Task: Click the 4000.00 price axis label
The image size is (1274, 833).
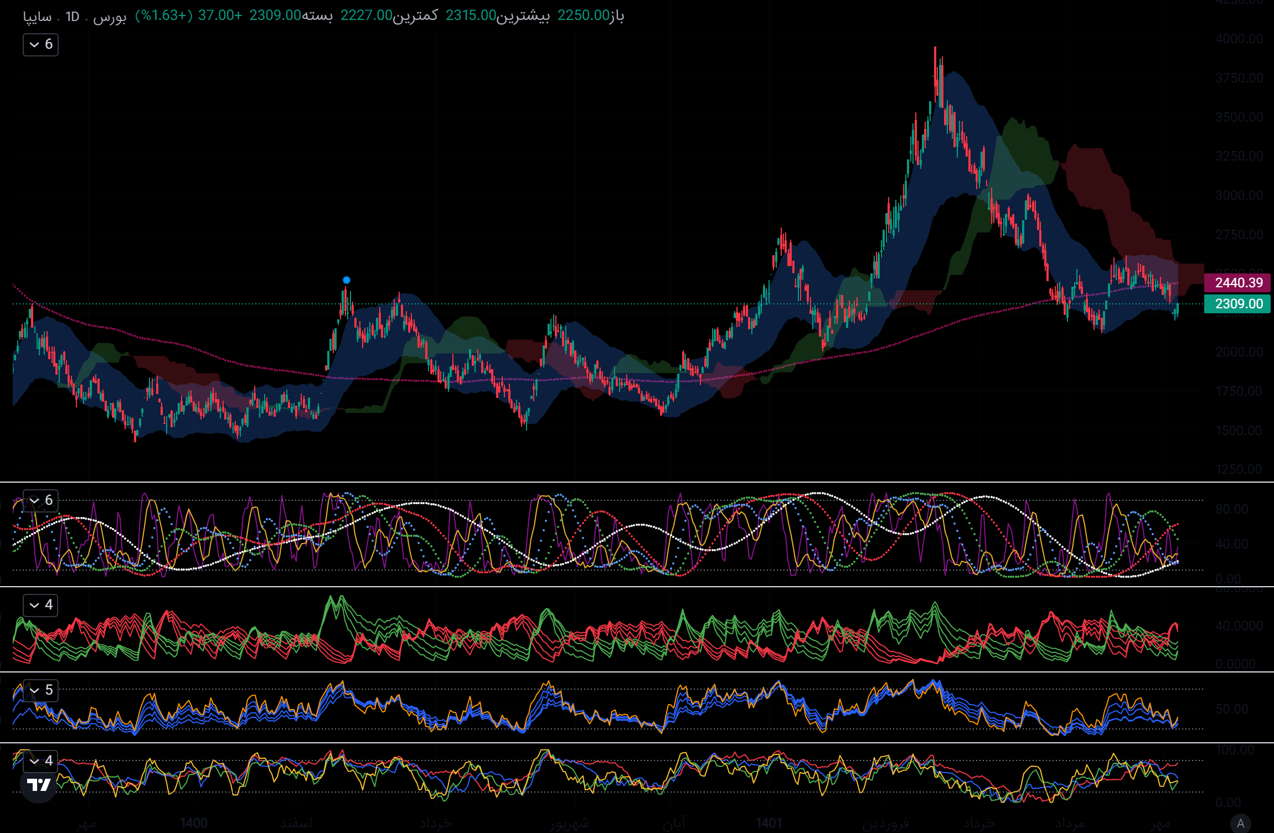Action: pyautogui.click(x=1239, y=39)
